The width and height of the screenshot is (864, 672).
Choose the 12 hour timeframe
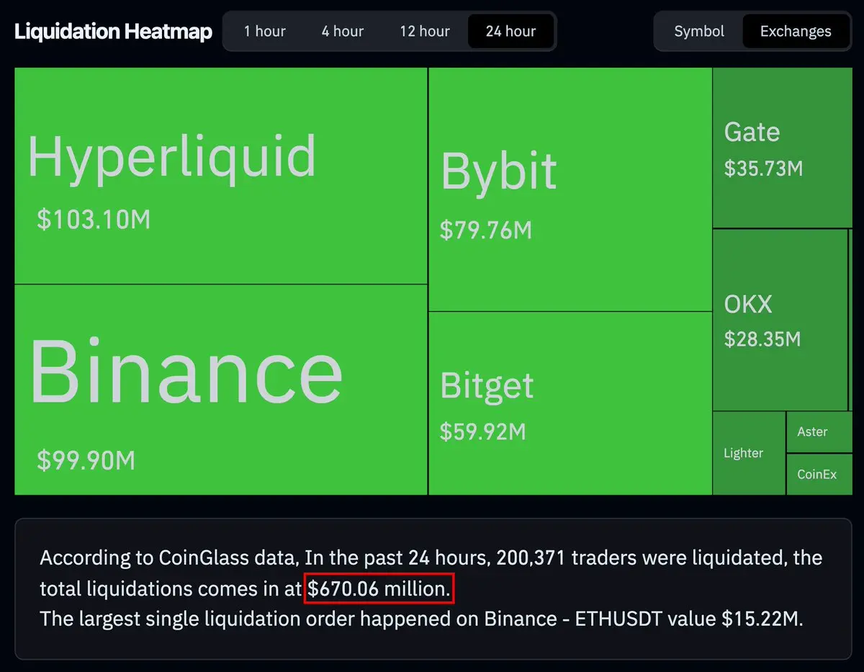tap(425, 31)
